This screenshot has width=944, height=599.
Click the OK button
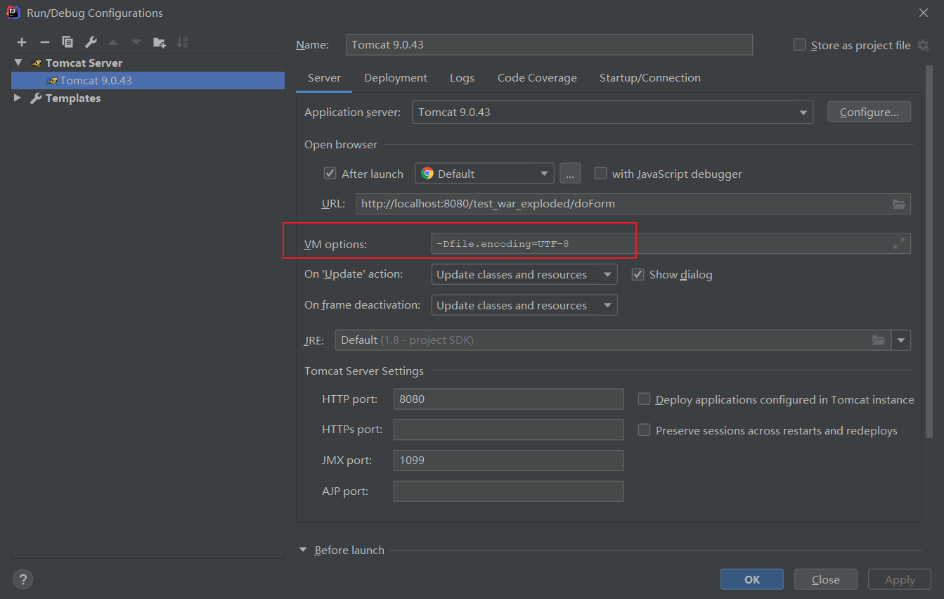coord(752,579)
